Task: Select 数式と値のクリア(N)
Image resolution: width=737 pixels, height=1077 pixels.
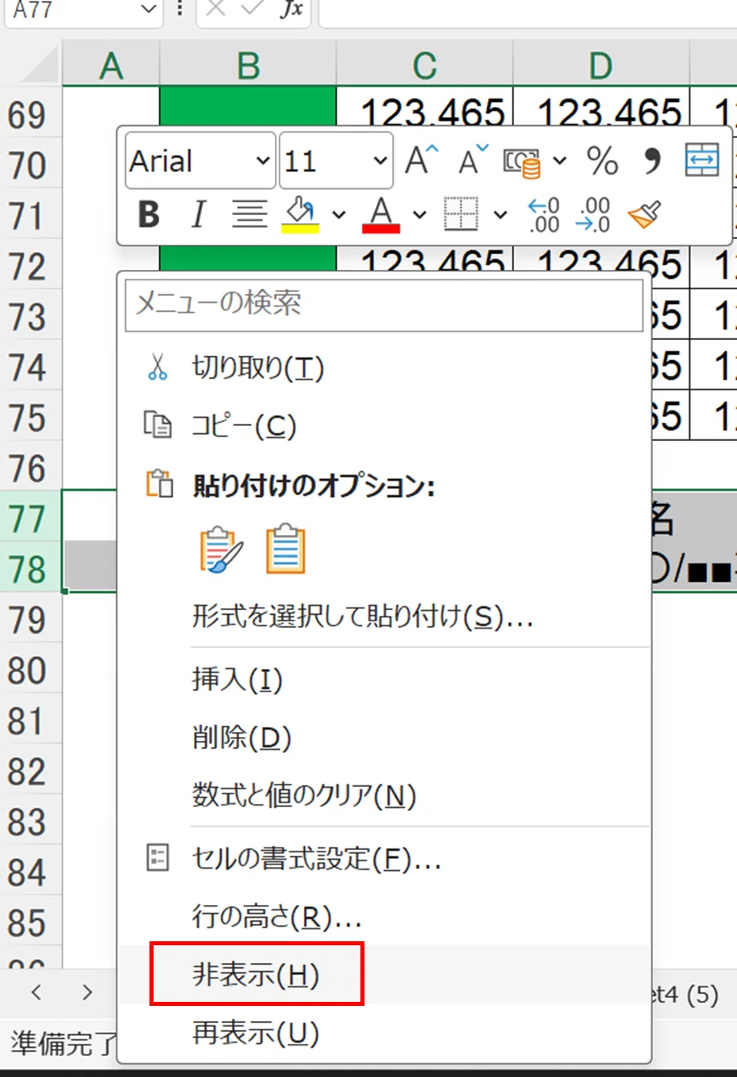Action: 385,796
